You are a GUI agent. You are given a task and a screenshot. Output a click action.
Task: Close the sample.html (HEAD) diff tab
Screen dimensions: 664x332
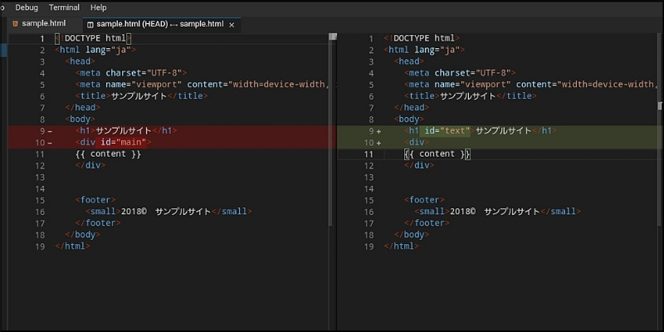[232, 25]
